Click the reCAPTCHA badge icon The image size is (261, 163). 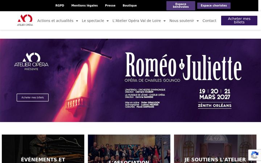point(254,156)
